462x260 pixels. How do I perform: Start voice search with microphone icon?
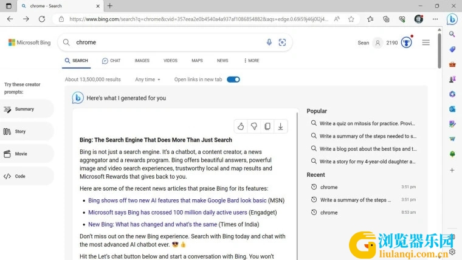(x=269, y=43)
